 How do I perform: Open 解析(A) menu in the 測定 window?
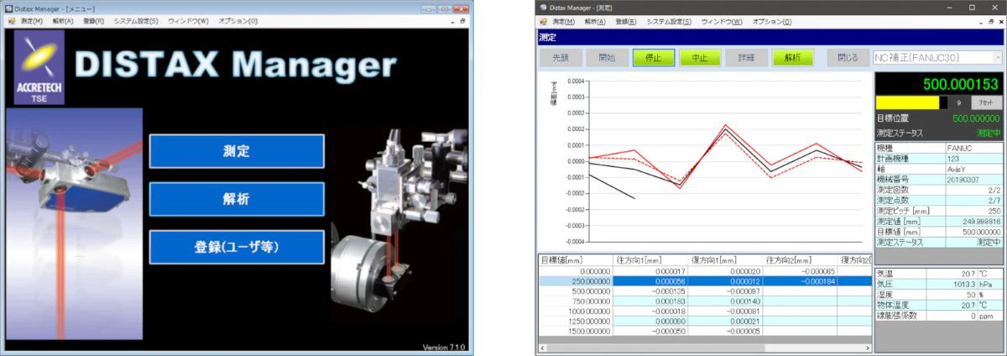click(x=595, y=20)
